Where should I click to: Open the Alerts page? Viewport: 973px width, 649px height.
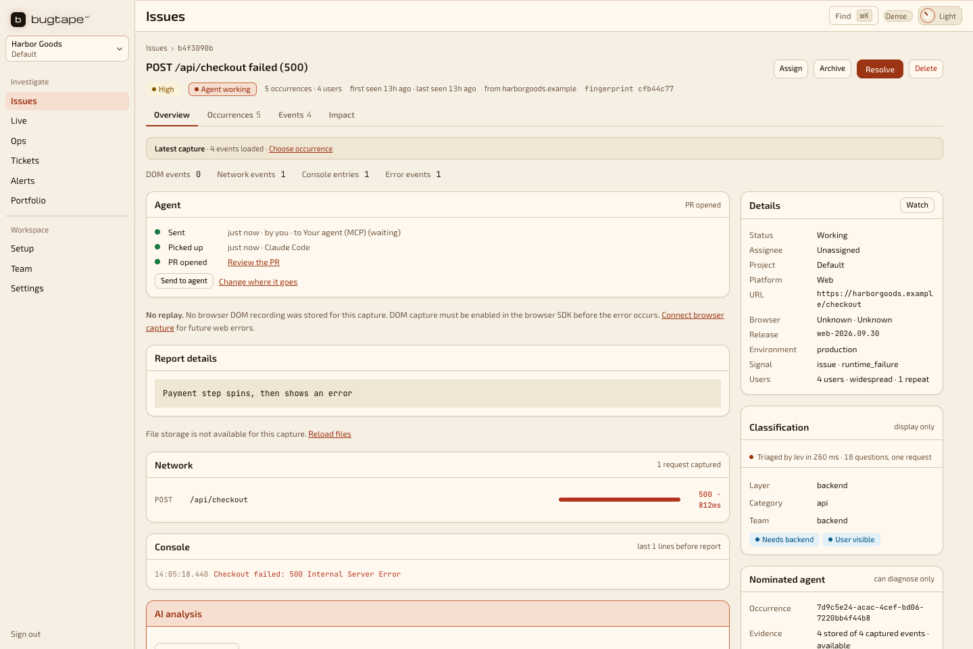click(67, 181)
